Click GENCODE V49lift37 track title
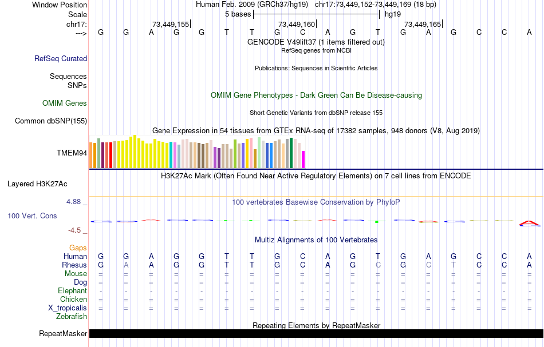Image resolution: width=544 pixels, height=347 pixels. pyautogui.click(x=316, y=42)
